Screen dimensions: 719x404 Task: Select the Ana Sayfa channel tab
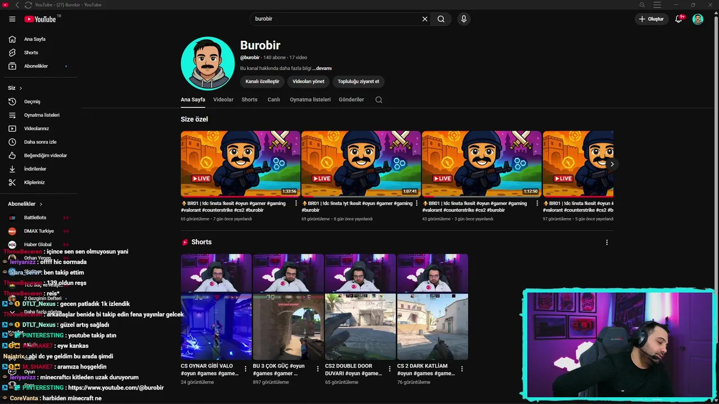(x=193, y=100)
